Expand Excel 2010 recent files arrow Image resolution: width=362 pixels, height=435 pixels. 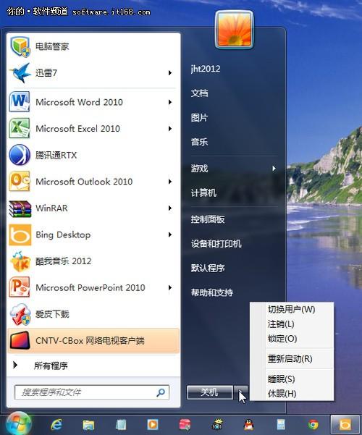170,128
